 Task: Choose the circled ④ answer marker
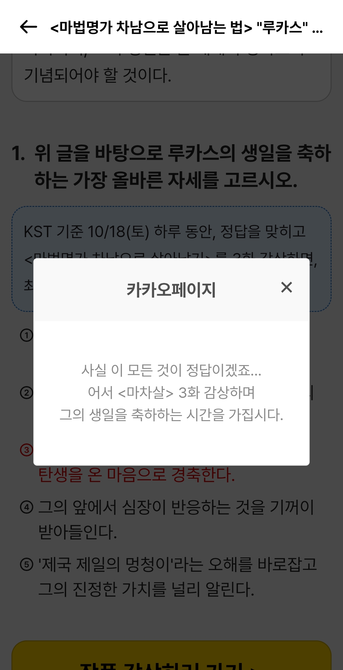pyautogui.click(x=27, y=507)
